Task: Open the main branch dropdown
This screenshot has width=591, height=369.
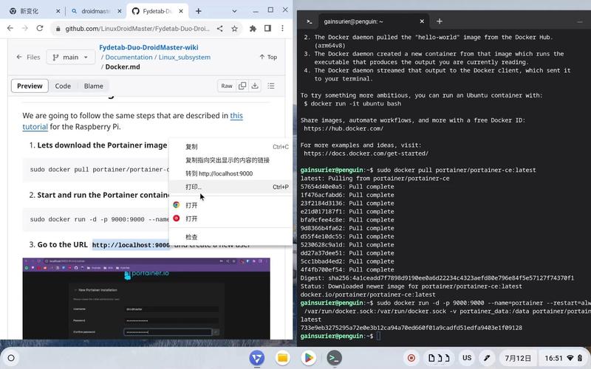Action: click(71, 58)
